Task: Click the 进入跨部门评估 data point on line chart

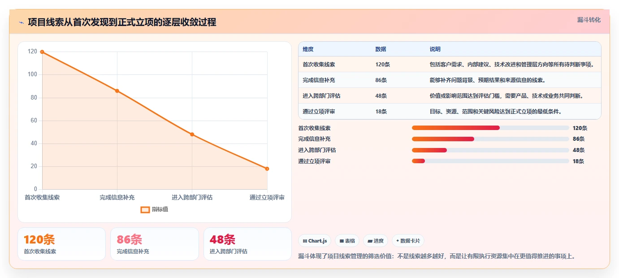Action: (192, 135)
